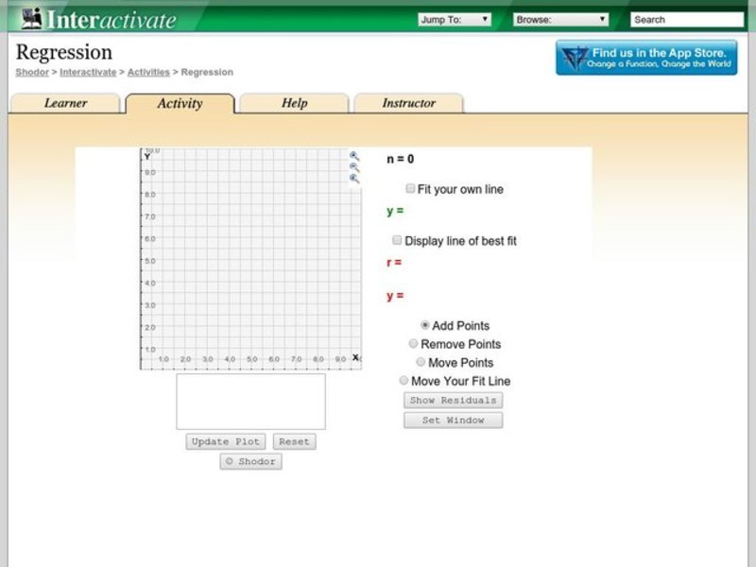756x567 pixels.
Task: Enable Fit your own line checkbox
Action: pyautogui.click(x=410, y=189)
